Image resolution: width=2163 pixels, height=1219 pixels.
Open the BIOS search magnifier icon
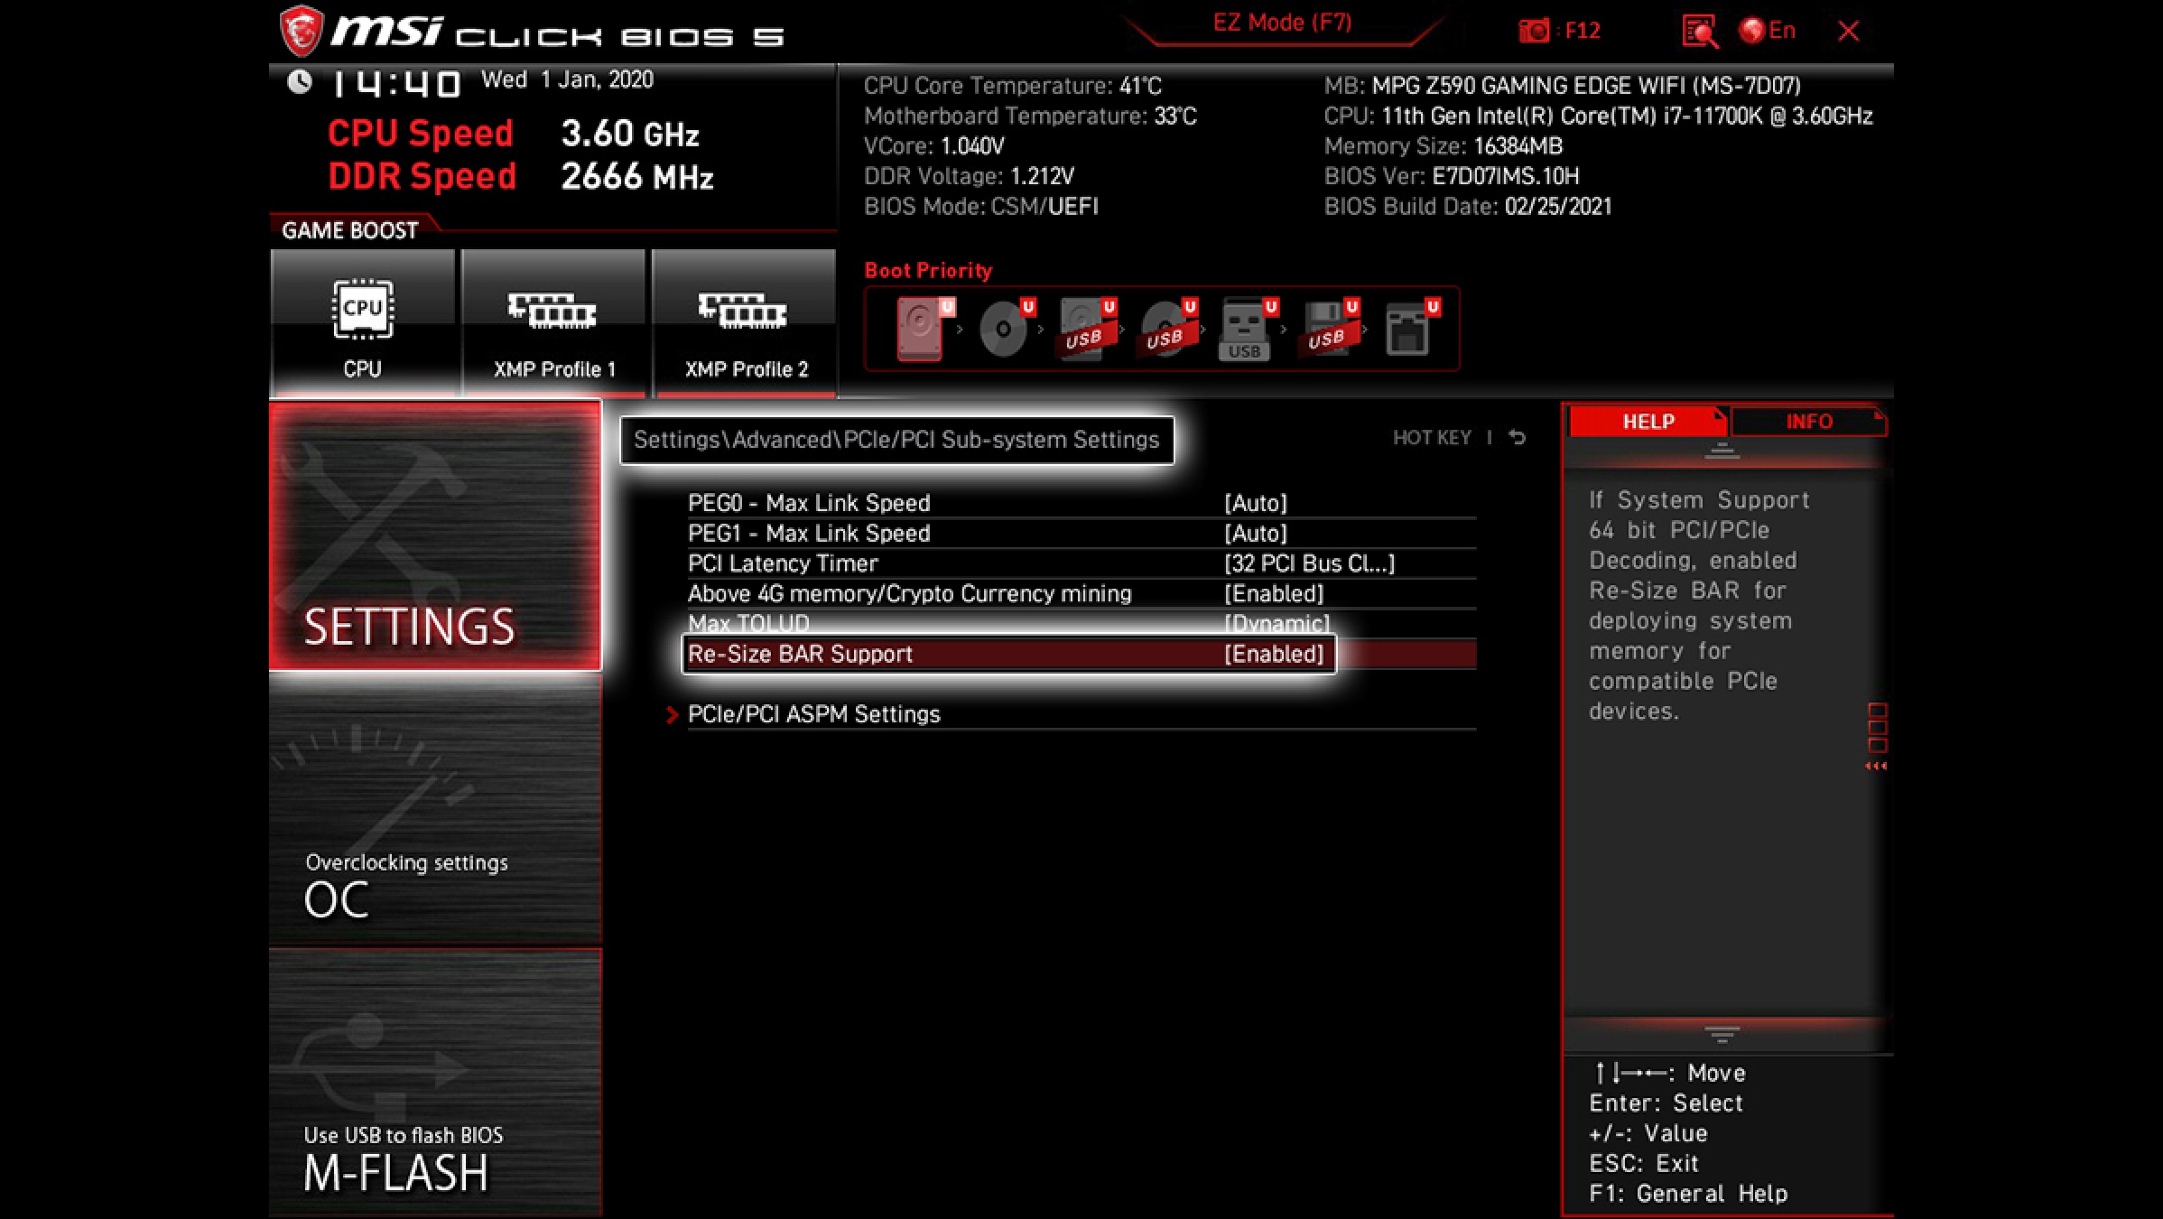click(1700, 31)
